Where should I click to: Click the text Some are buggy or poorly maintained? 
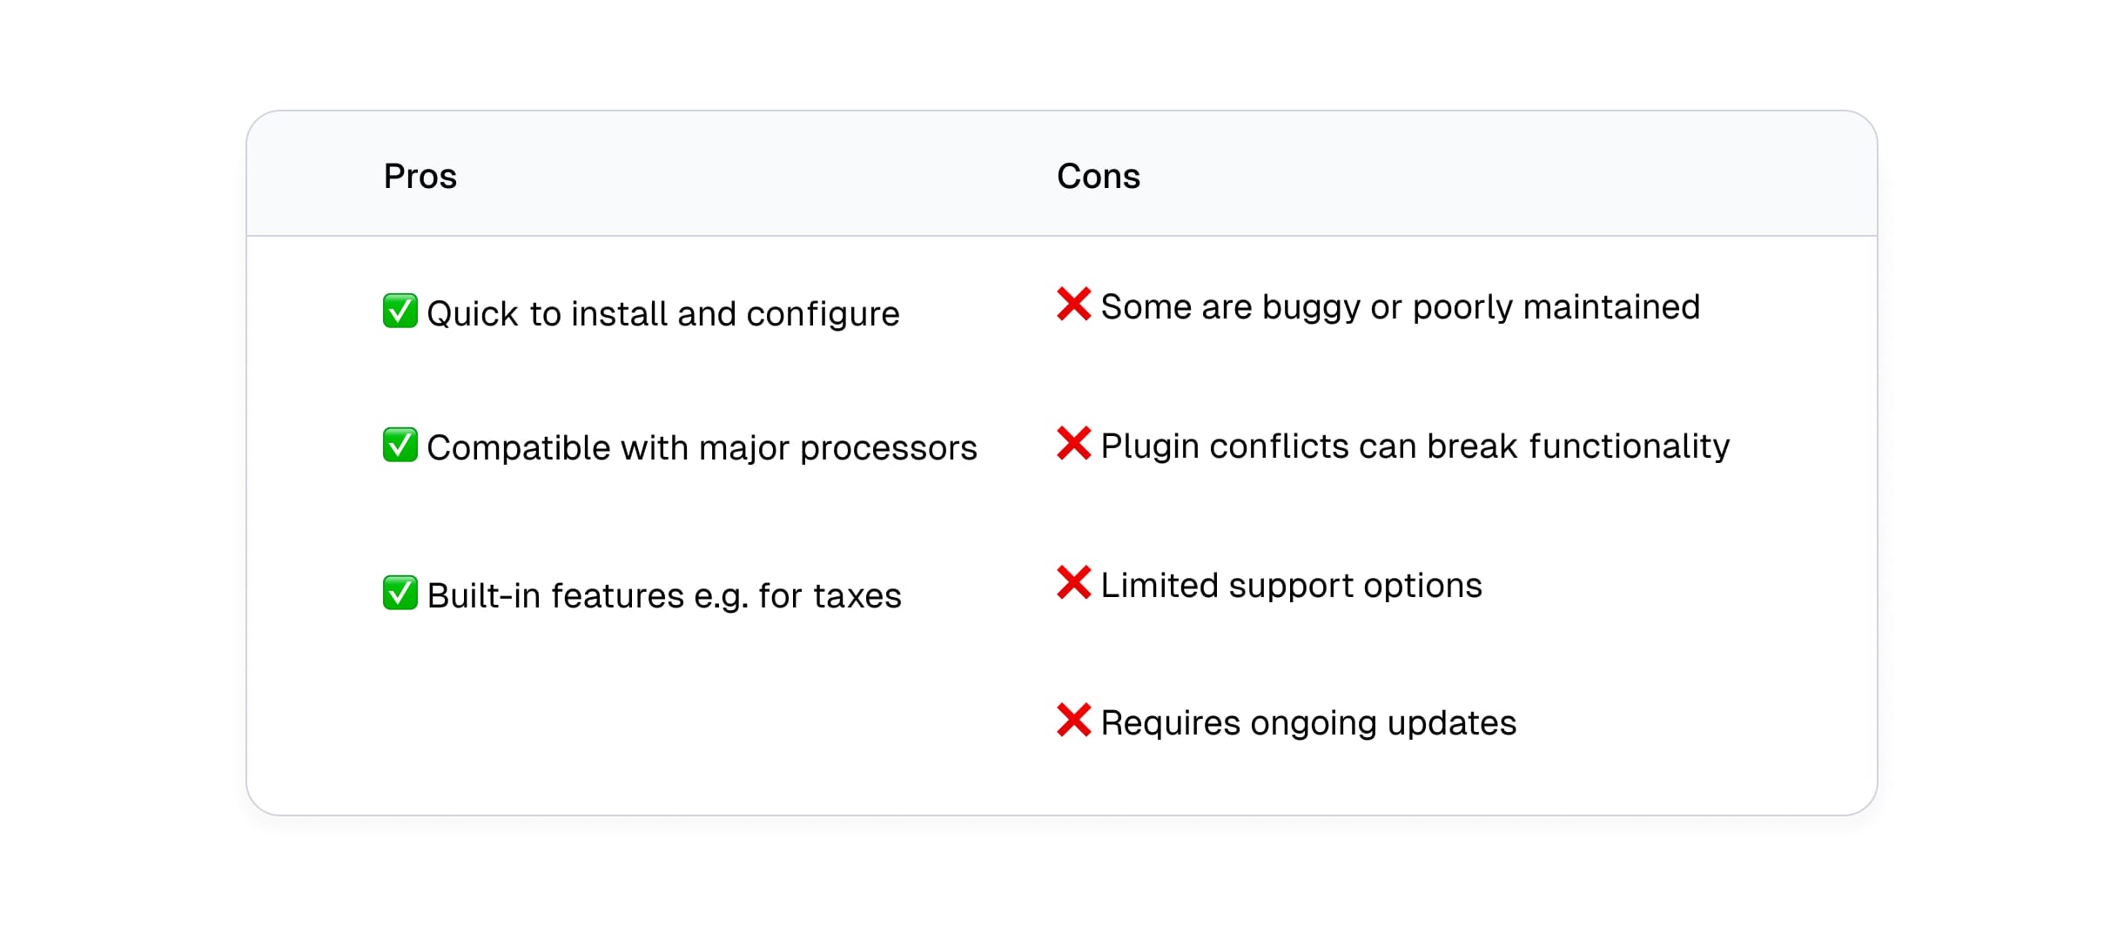pyautogui.click(x=1401, y=307)
